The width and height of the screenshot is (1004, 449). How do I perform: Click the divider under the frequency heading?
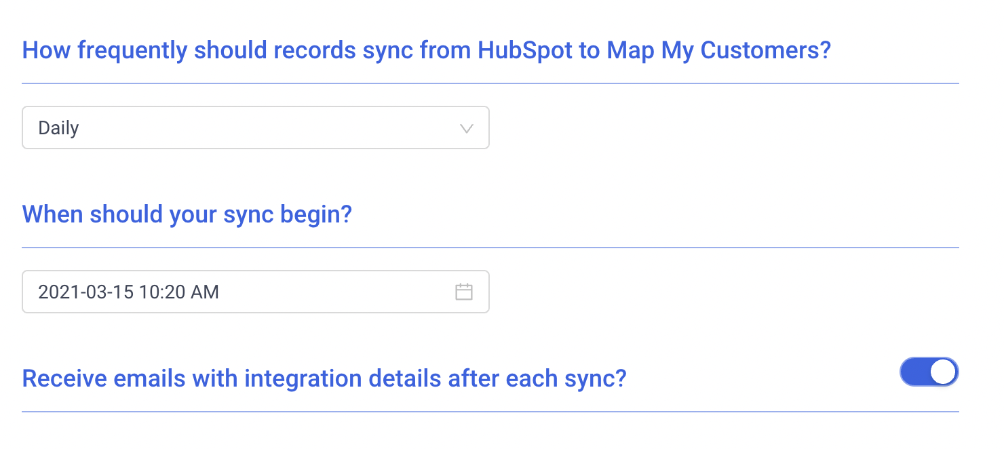[490, 83]
